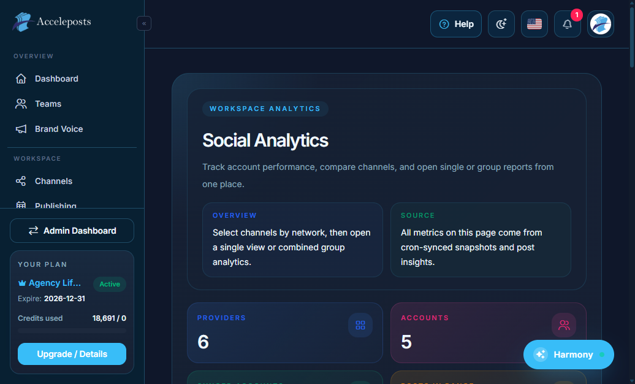
Task: Click the Acceleposts logo icon
Action: tap(22, 22)
